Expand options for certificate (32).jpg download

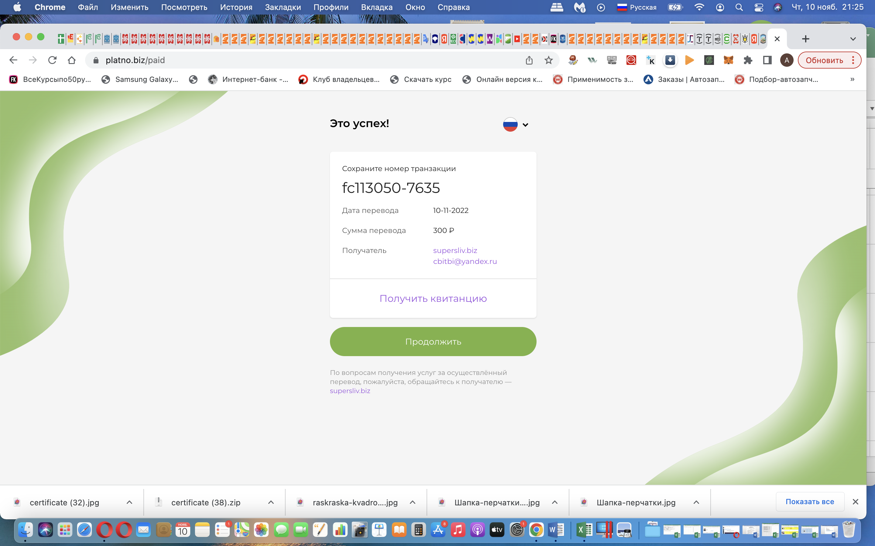pos(129,502)
